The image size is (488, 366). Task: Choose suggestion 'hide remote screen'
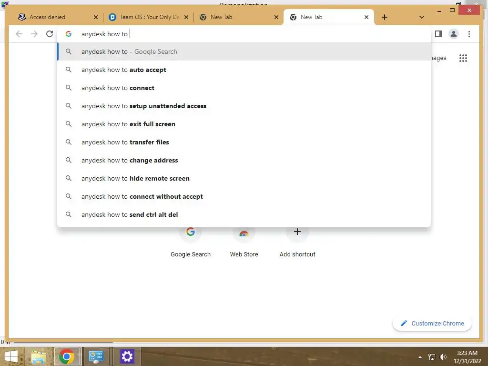244,178
